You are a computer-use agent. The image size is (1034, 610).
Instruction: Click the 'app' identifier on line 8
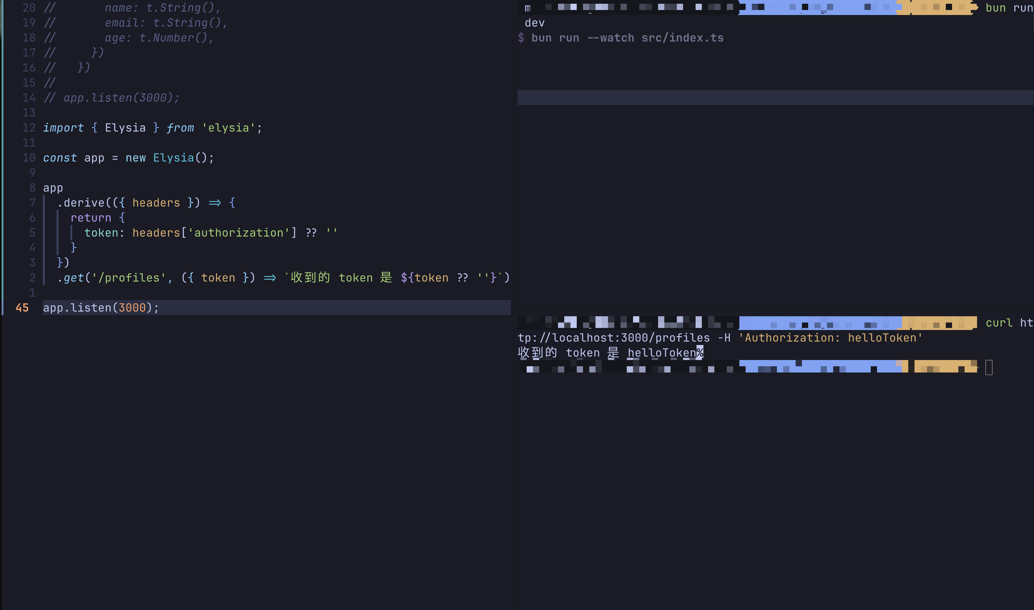point(53,188)
